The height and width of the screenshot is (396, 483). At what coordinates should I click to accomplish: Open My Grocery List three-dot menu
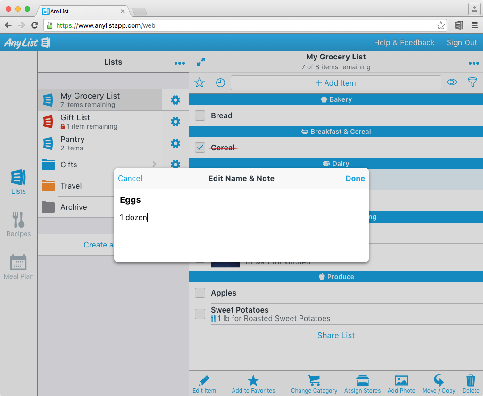point(474,63)
